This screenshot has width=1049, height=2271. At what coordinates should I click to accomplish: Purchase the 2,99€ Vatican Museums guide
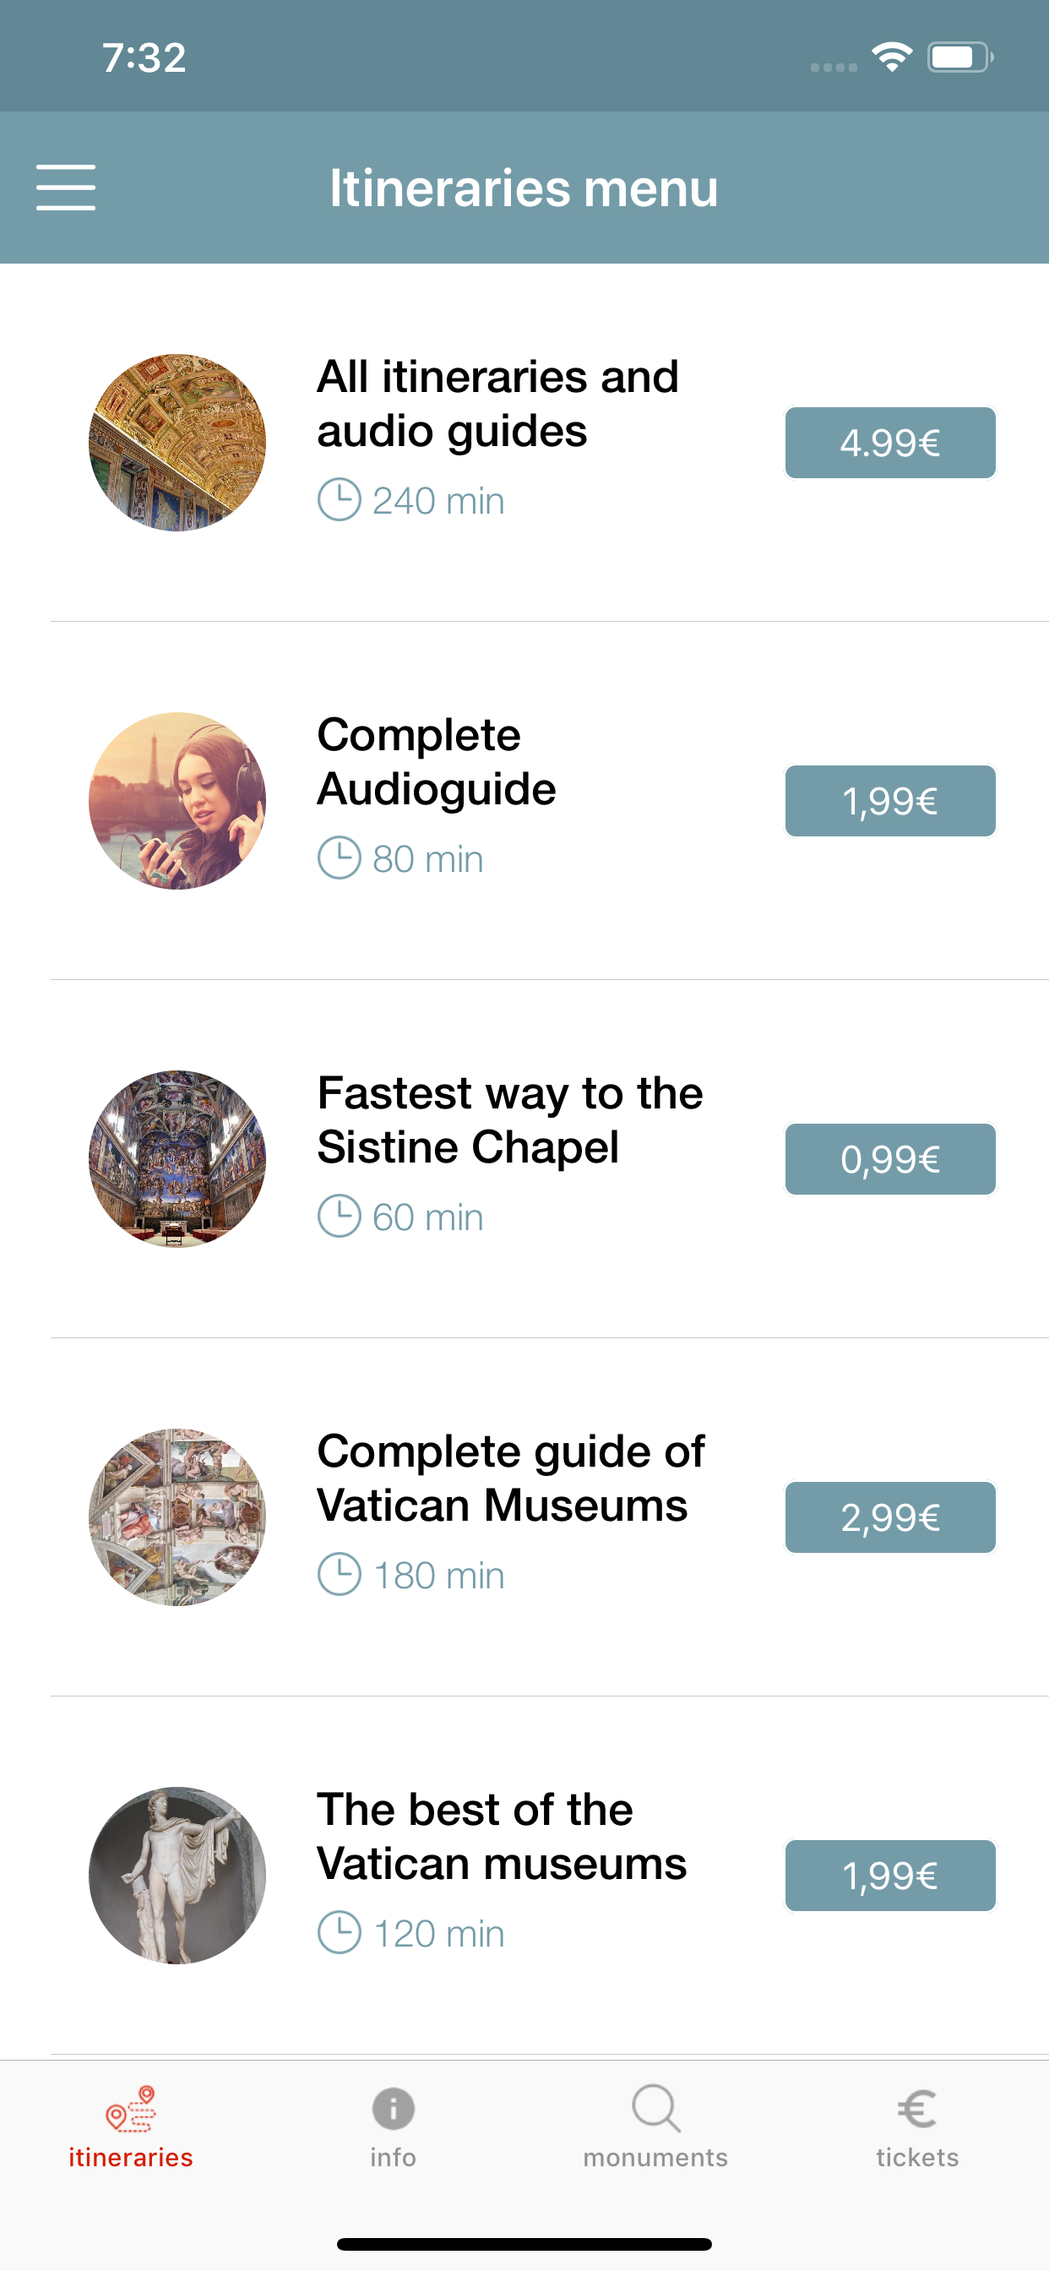click(x=890, y=1517)
